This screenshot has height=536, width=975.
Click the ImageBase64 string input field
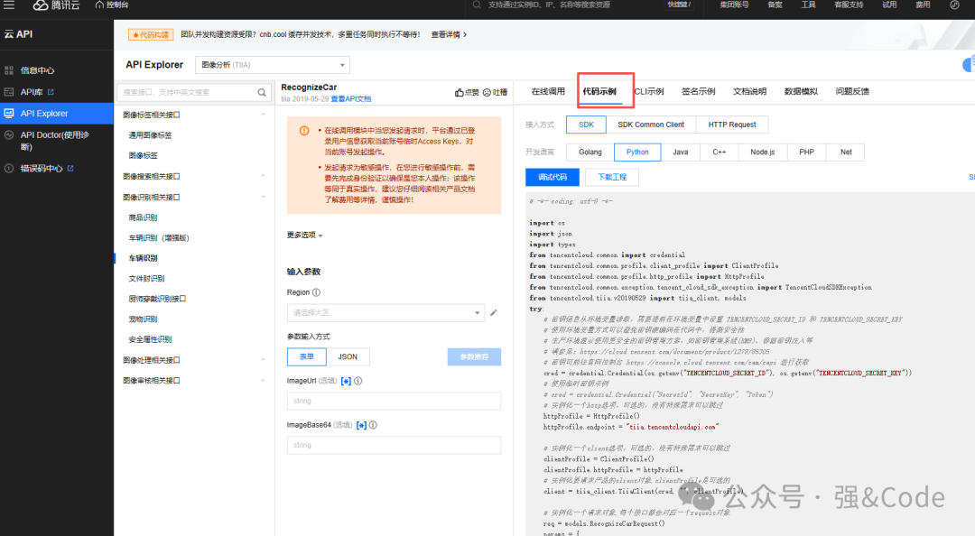394,445
